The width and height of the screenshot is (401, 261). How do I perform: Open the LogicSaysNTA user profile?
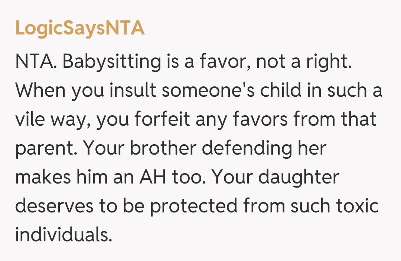pyautogui.click(x=80, y=28)
